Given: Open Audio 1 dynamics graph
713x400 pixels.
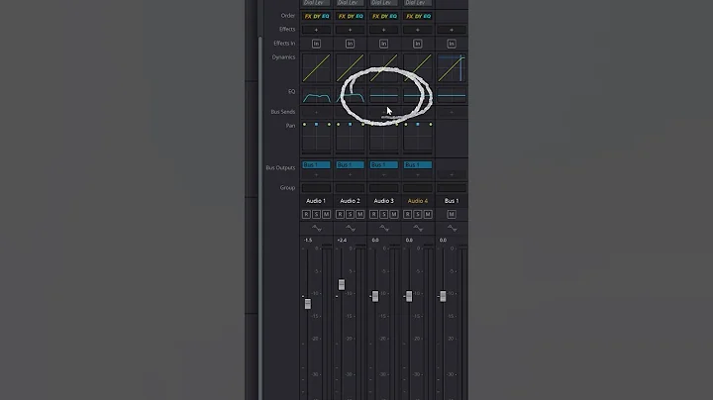Looking at the screenshot, I should pyautogui.click(x=316, y=67).
